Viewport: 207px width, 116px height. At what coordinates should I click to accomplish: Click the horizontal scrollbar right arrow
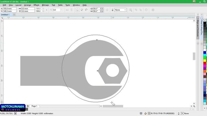(191, 106)
